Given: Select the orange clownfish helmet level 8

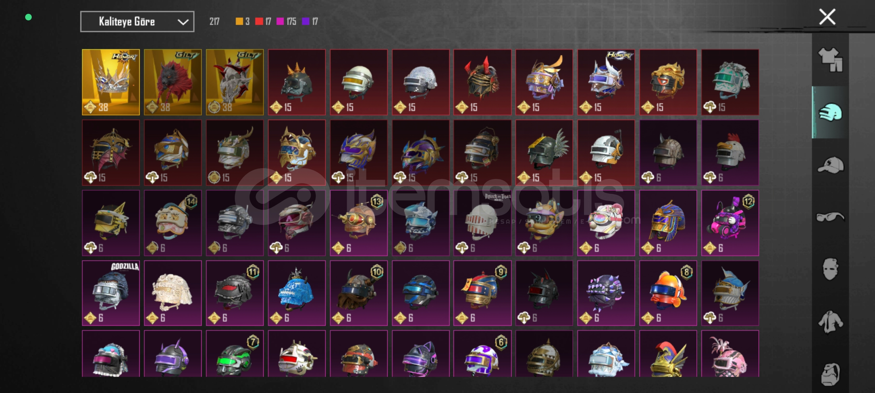Looking at the screenshot, I should [668, 293].
